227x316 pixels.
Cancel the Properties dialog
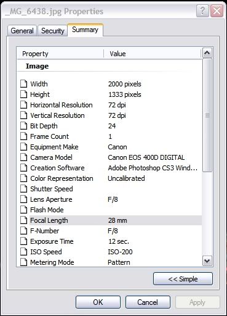point(148,302)
